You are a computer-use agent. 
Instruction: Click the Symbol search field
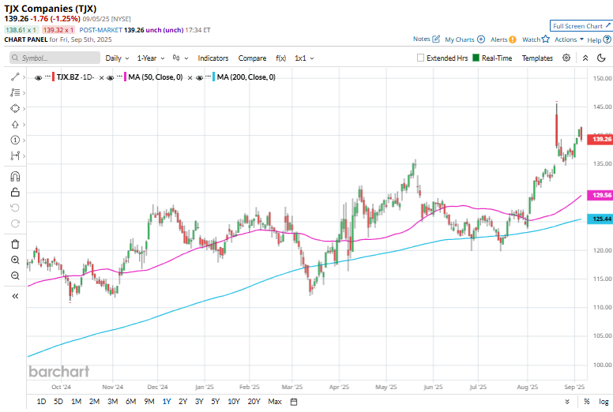tap(55, 58)
